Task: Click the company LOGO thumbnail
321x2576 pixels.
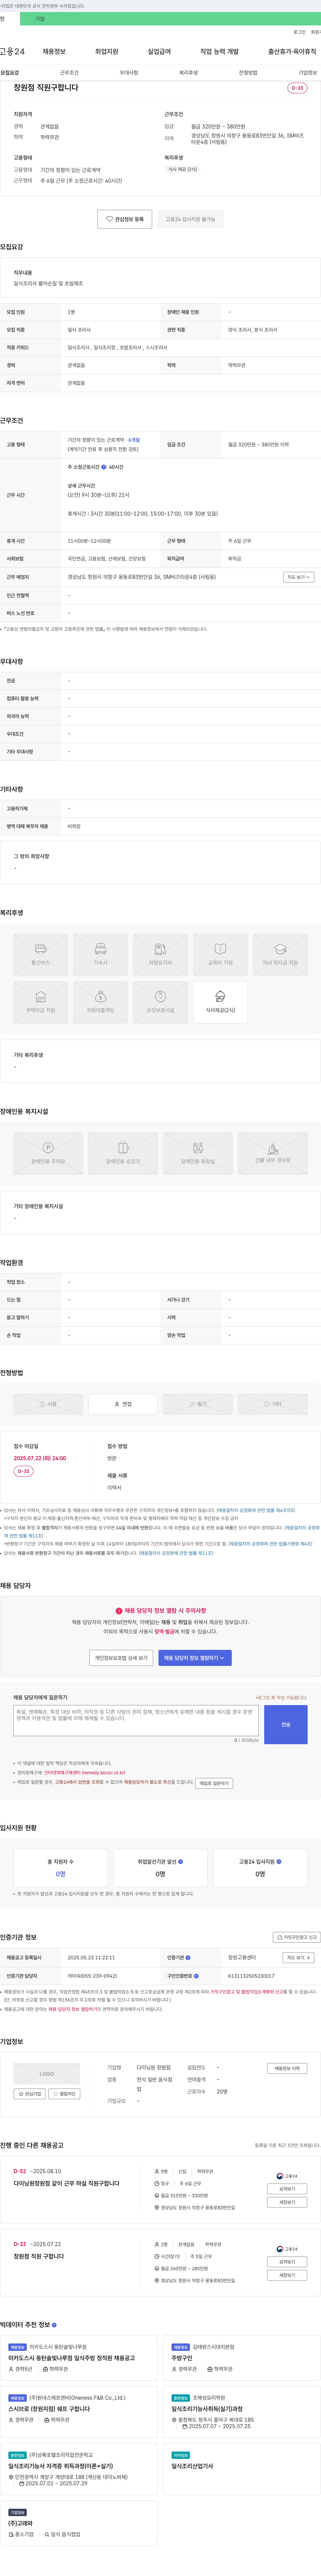Action: [x=47, y=2074]
